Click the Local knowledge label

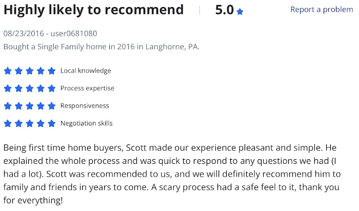pyautogui.click(x=86, y=71)
